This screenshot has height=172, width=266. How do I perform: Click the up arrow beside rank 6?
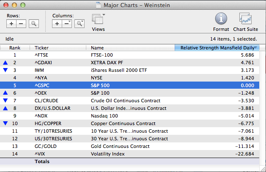point(5,93)
